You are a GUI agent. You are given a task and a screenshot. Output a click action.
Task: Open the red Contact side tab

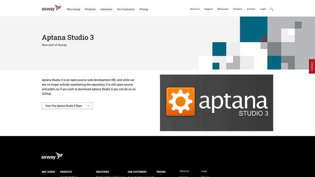(312, 66)
